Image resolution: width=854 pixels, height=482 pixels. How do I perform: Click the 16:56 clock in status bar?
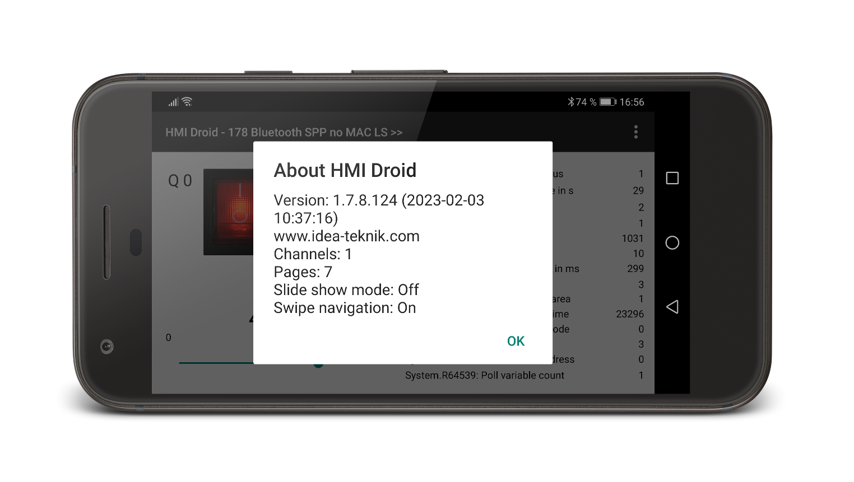(632, 102)
